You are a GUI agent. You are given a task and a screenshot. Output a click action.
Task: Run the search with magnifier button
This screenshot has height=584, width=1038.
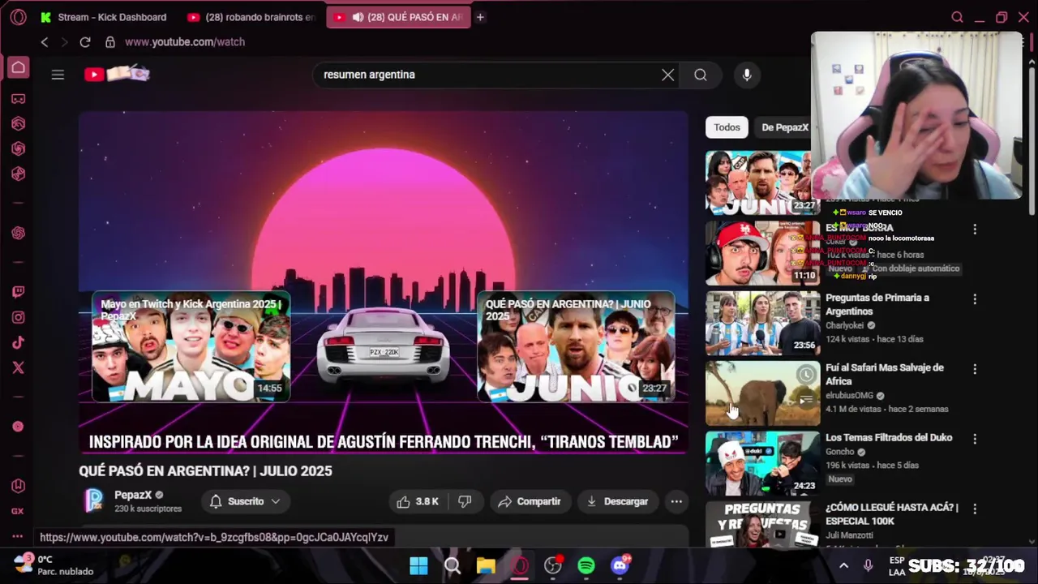[x=701, y=75]
